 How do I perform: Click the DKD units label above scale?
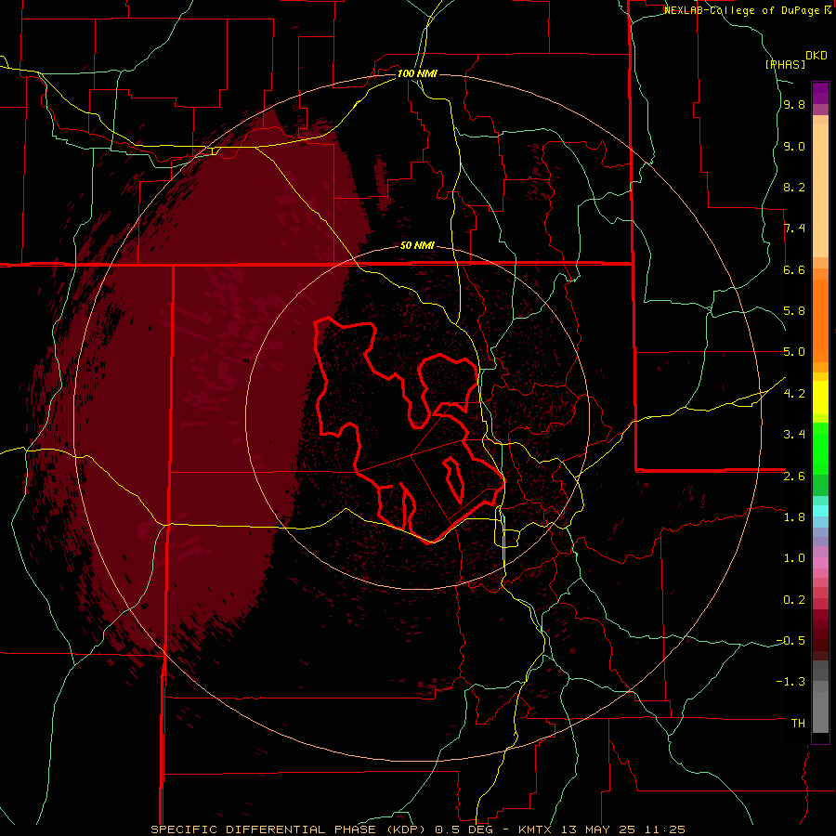click(x=816, y=56)
